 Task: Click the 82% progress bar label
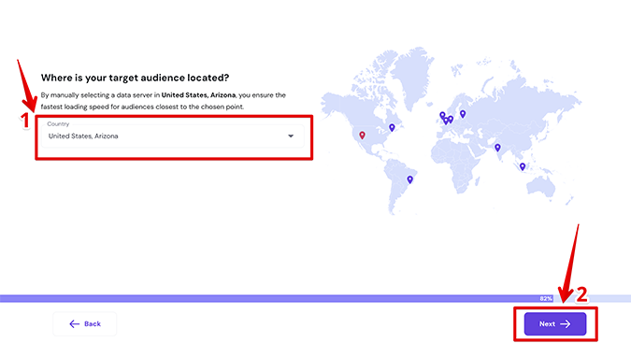click(x=546, y=298)
